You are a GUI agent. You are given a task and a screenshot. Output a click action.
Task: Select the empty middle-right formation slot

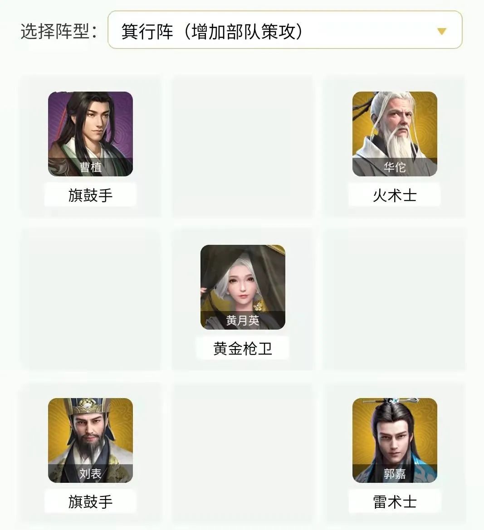[x=394, y=299]
